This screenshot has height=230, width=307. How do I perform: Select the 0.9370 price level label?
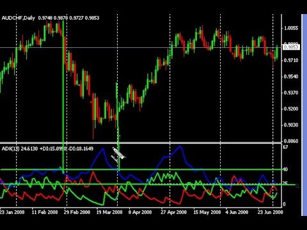tap(291, 93)
